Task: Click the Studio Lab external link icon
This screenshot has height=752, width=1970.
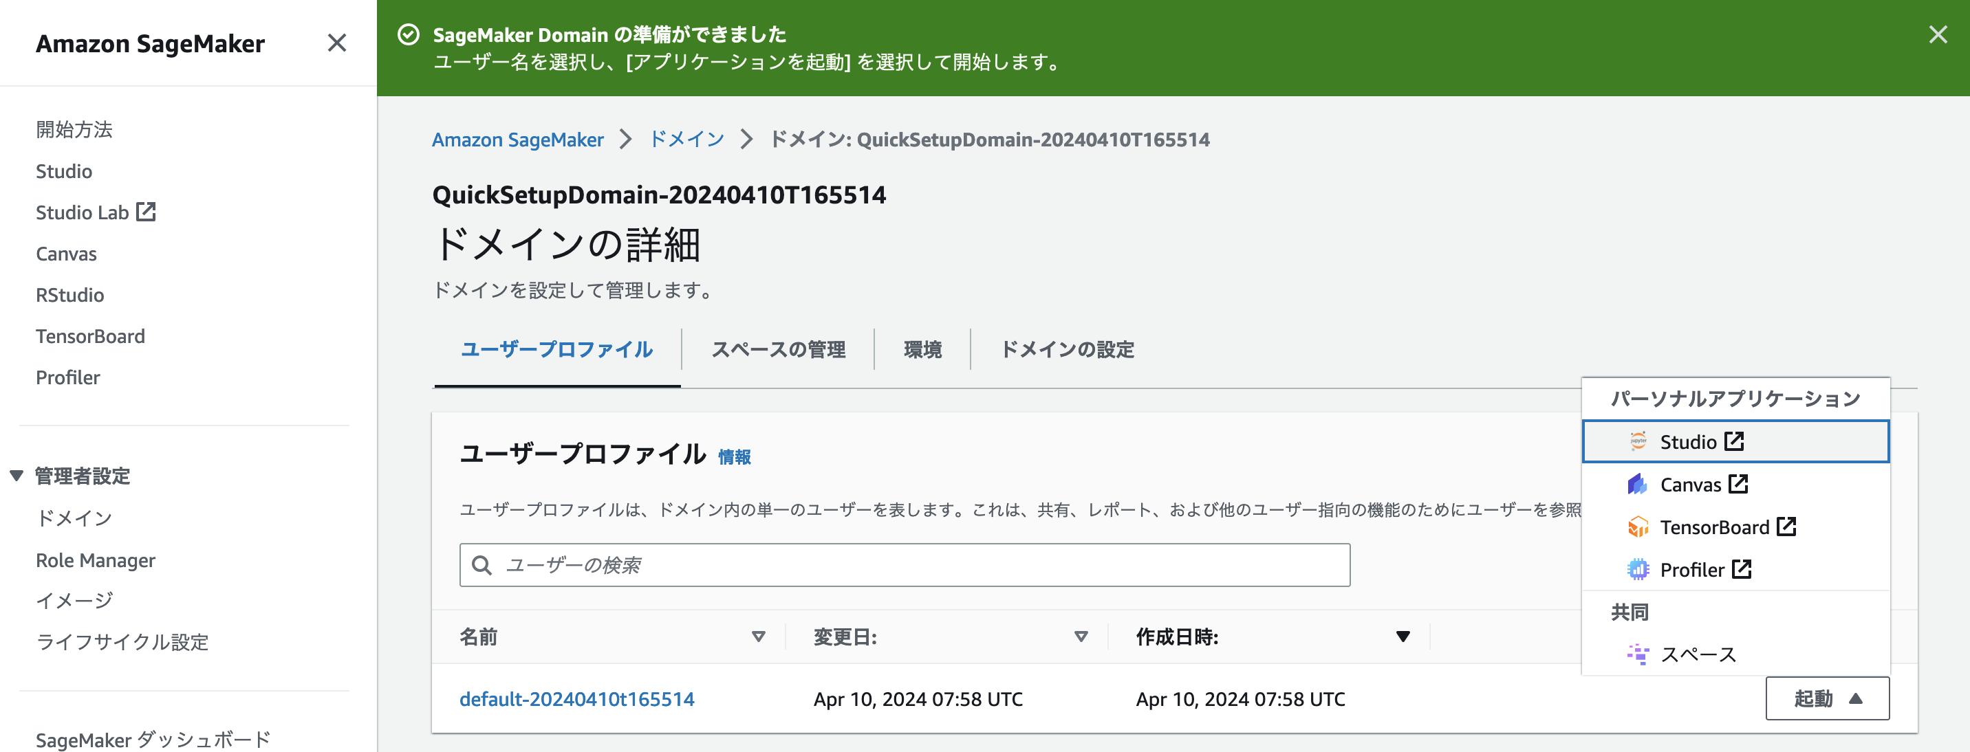Action: pos(146,212)
